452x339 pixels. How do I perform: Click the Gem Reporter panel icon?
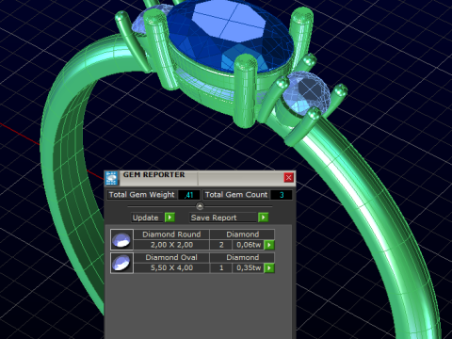111,178
